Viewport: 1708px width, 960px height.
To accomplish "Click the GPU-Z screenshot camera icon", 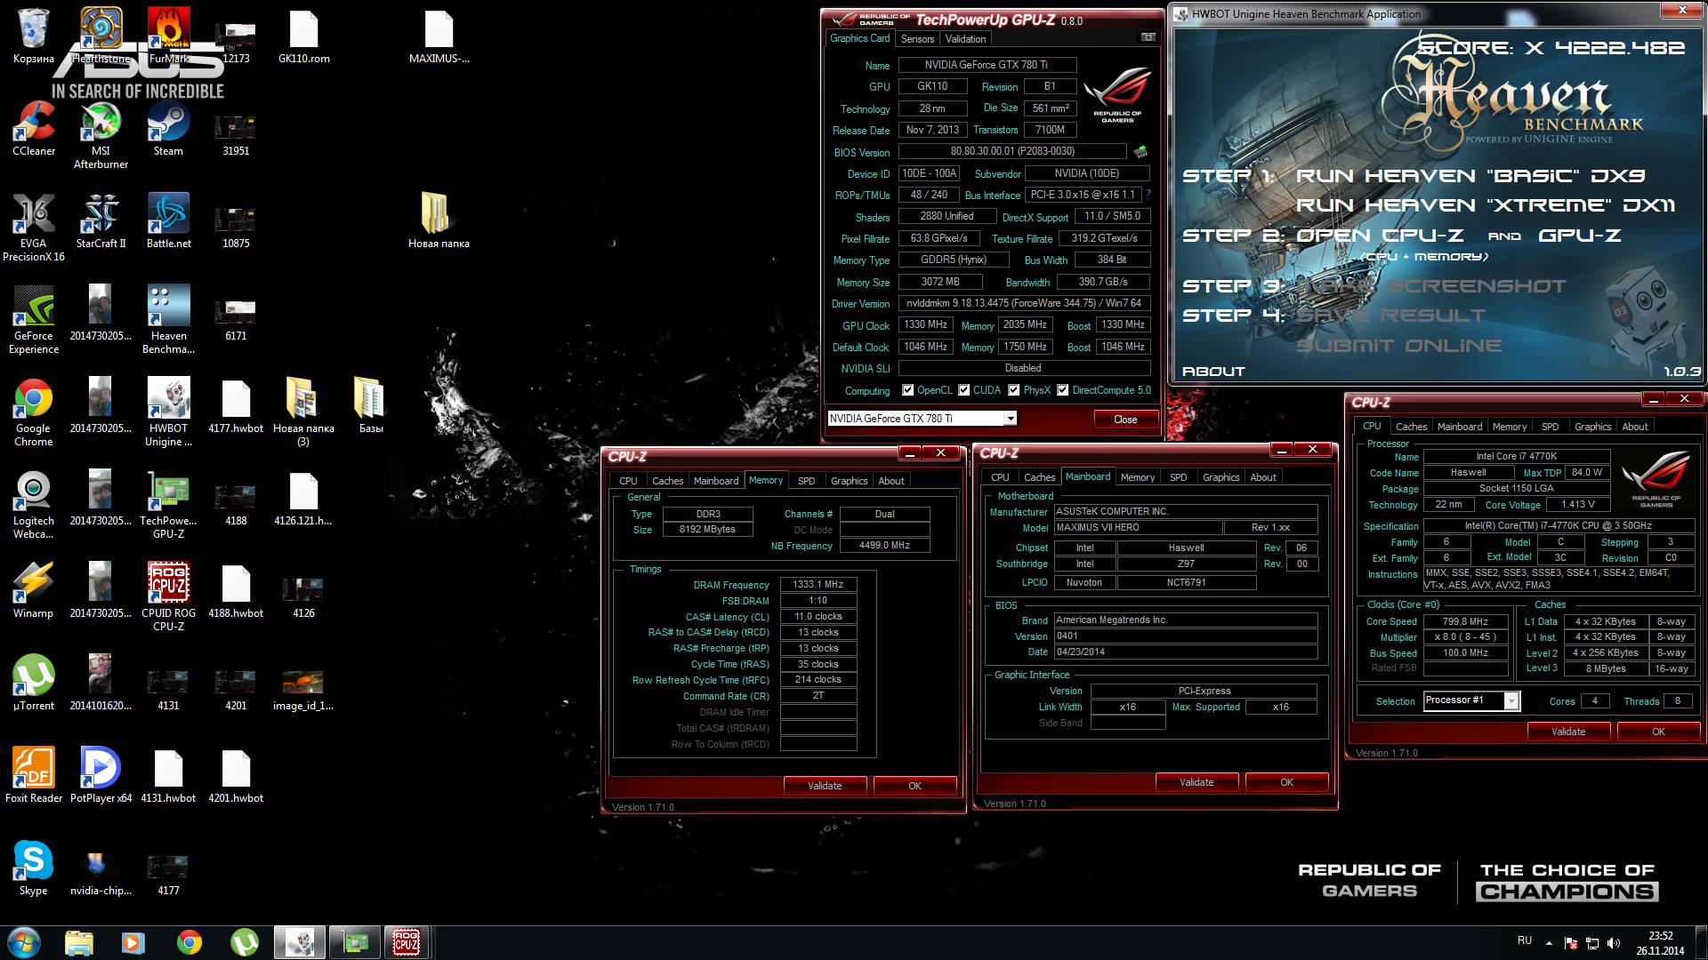I will 1148,37.
